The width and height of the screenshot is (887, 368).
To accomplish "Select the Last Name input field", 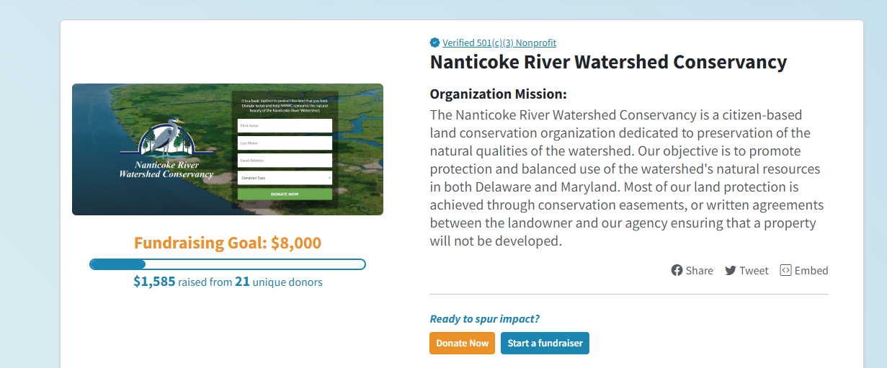I will coord(285,143).
